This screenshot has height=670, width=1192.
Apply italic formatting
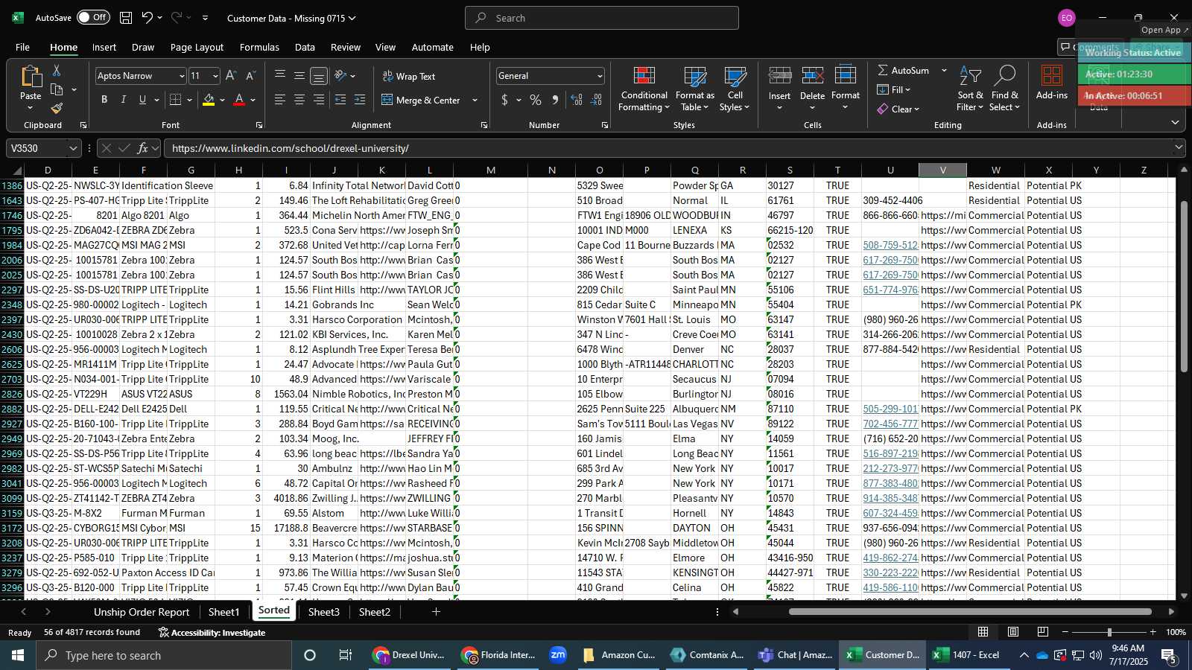[123, 100]
